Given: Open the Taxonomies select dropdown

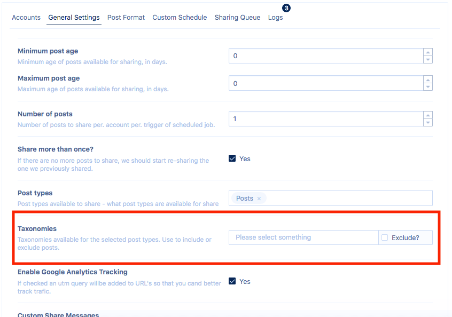Looking at the screenshot, I should (303, 237).
